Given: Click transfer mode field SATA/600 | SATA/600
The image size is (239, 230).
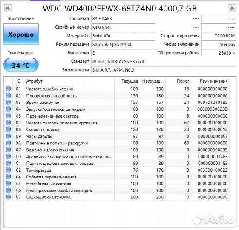Looking at the screenshot, I should click(x=123, y=44).
